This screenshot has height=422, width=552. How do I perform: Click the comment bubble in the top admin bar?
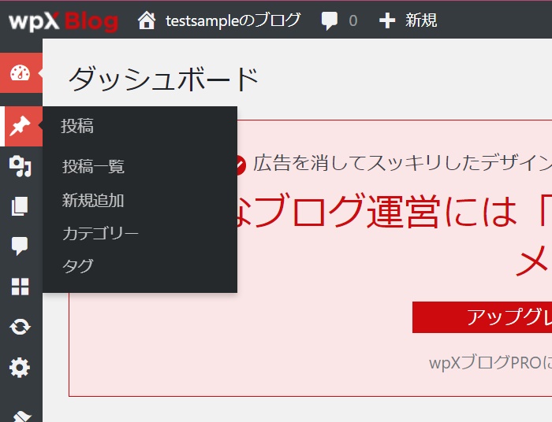click(330, 21)
